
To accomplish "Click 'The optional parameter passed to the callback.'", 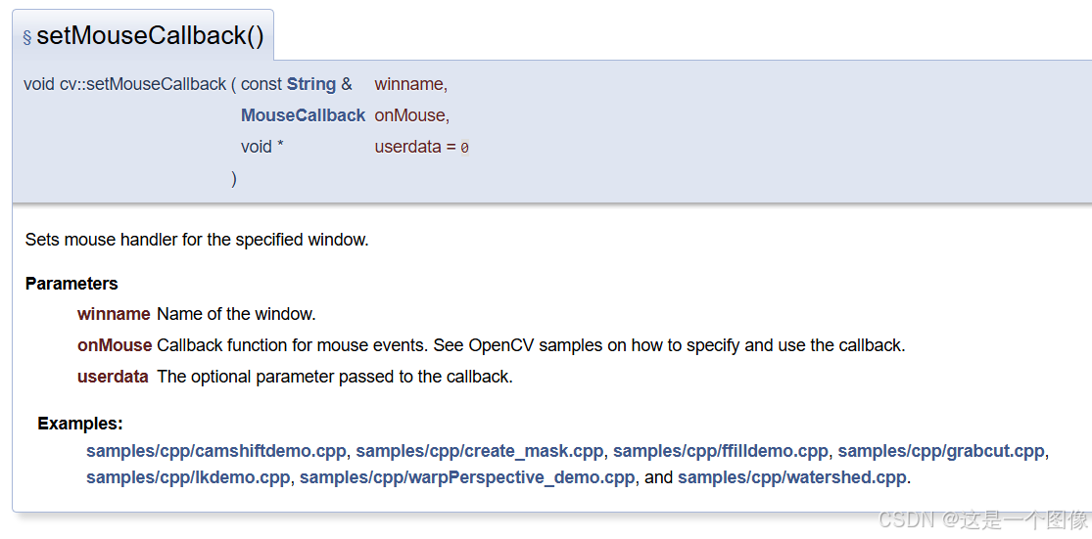I will pos(335,377).
